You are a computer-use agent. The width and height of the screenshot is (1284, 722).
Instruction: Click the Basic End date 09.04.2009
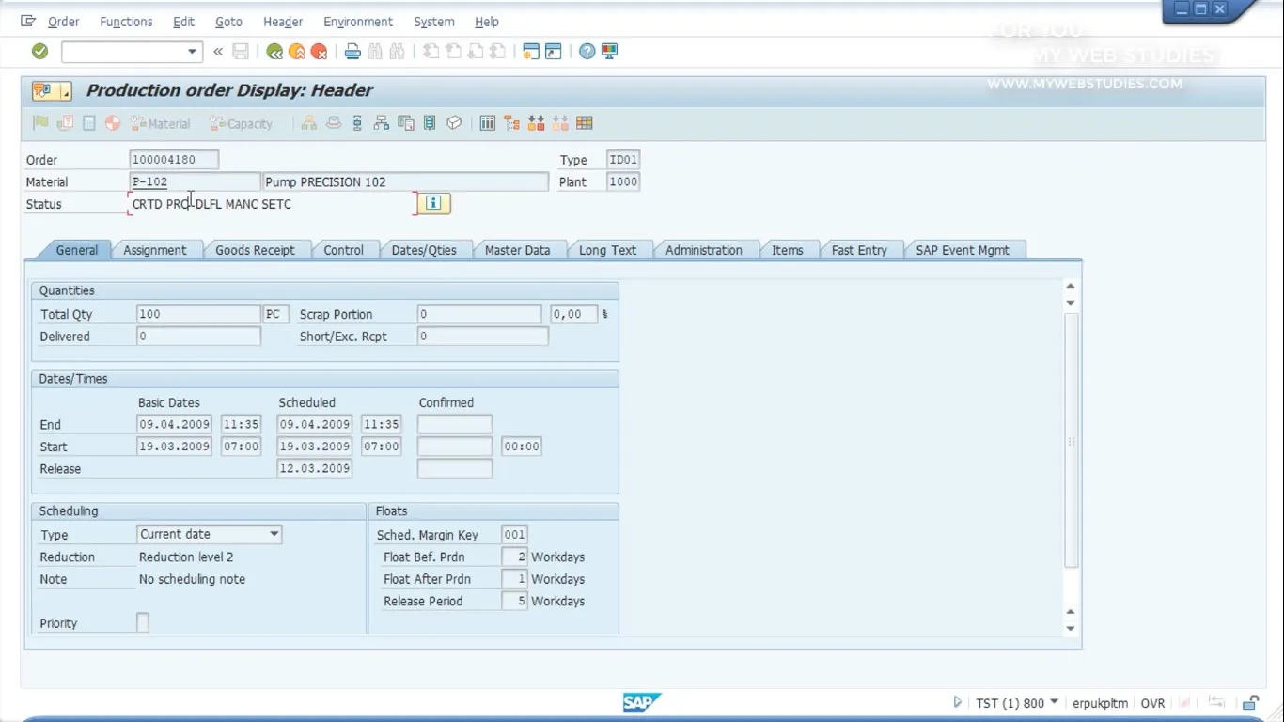(174, 424)
